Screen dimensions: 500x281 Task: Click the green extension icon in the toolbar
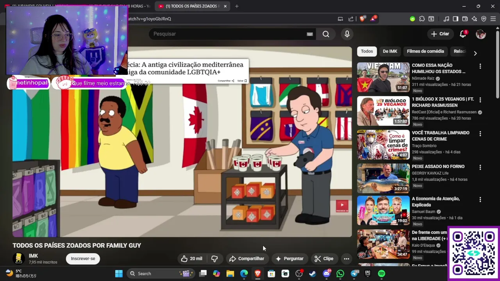(412, 19)
